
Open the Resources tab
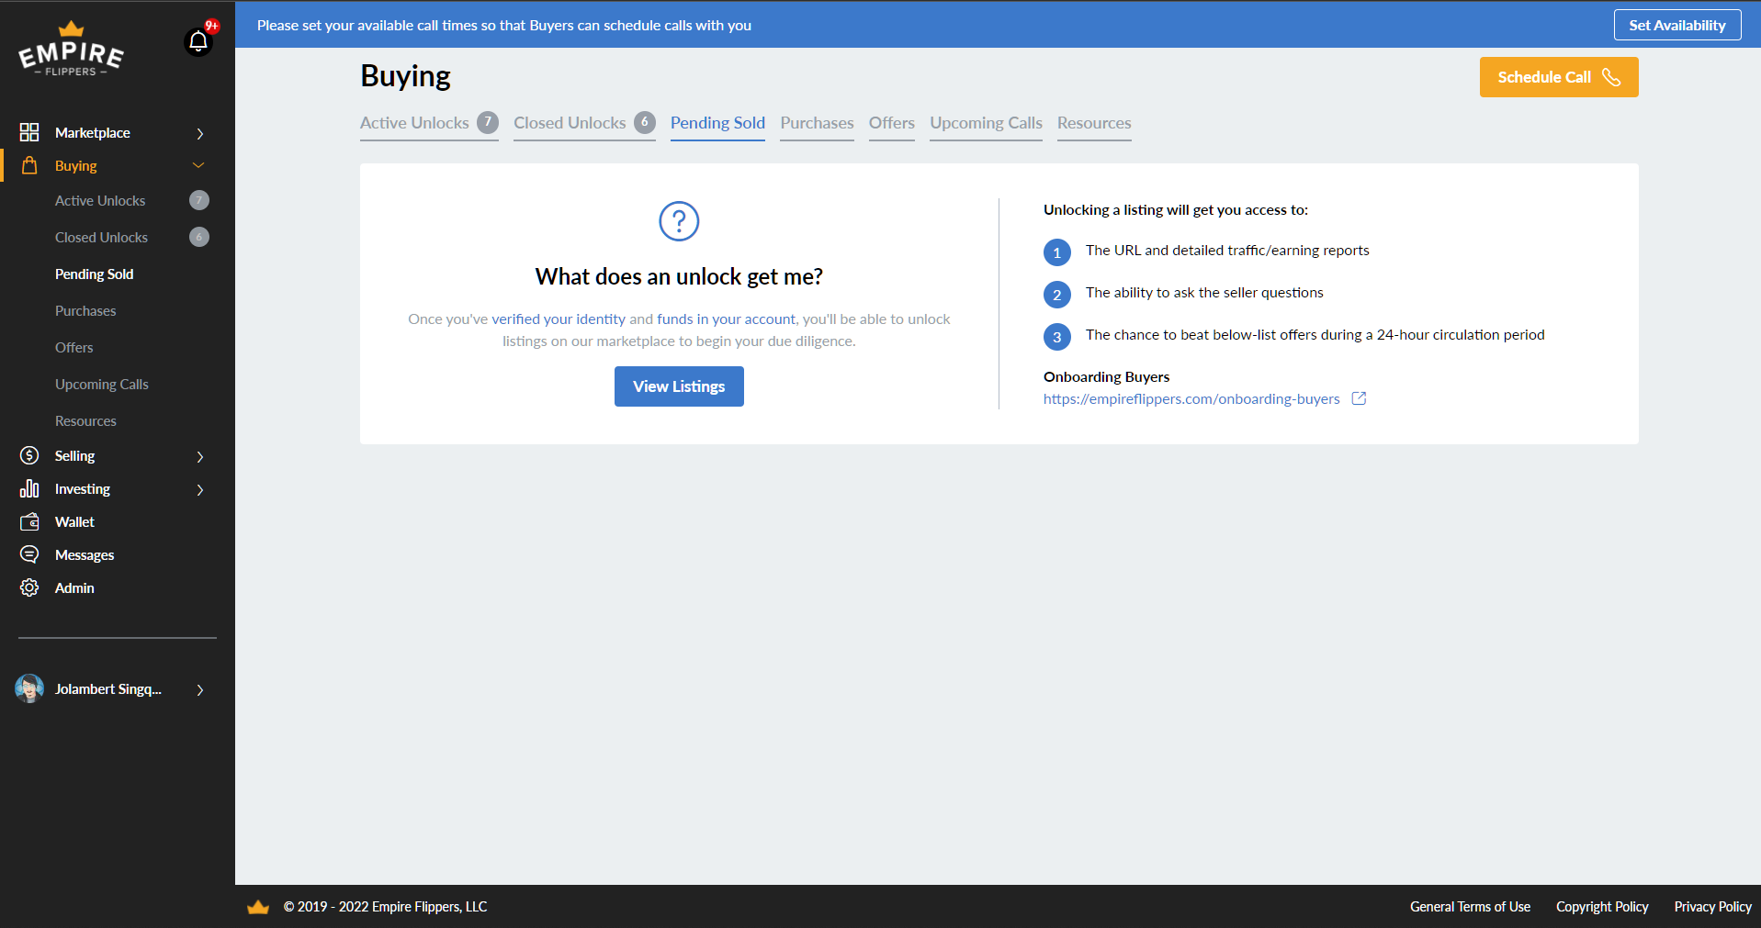(1094, 123)
